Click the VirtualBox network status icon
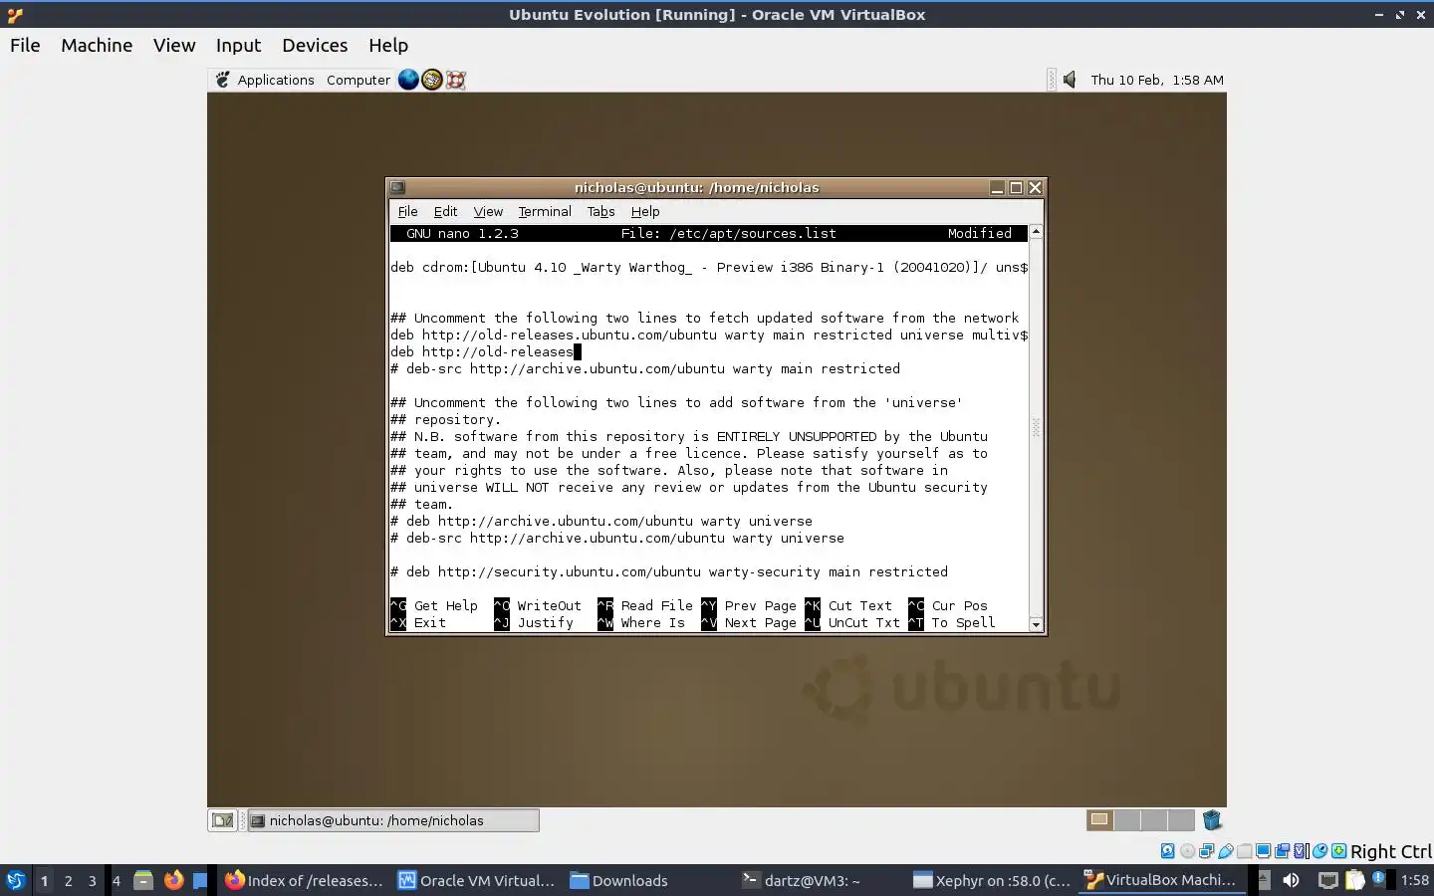The image size is (1434, 896). pyautogui.click(x=1206, y=851)
